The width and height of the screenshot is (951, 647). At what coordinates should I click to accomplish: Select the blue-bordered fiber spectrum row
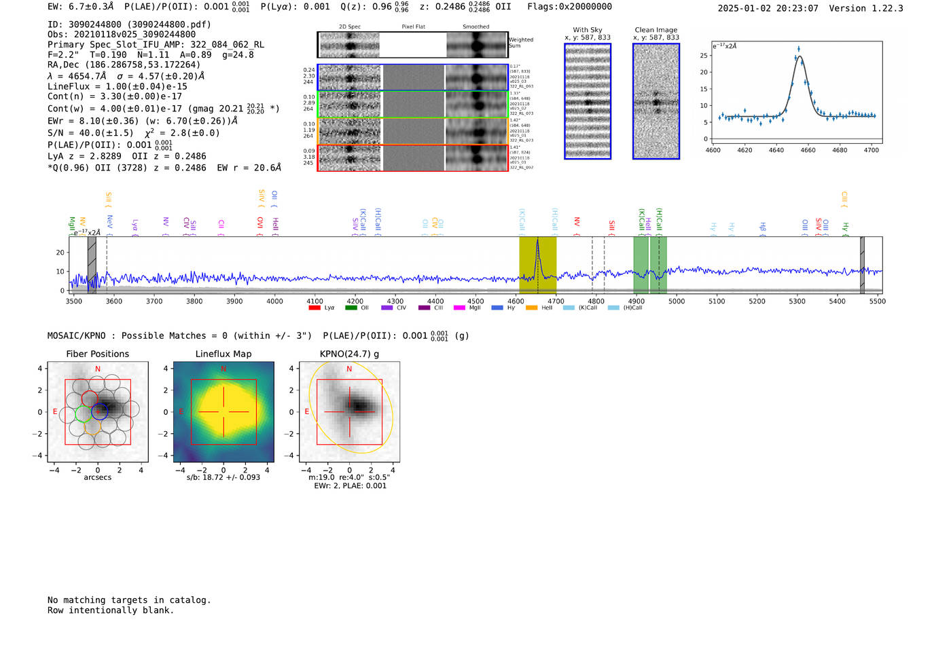(413, 77)
